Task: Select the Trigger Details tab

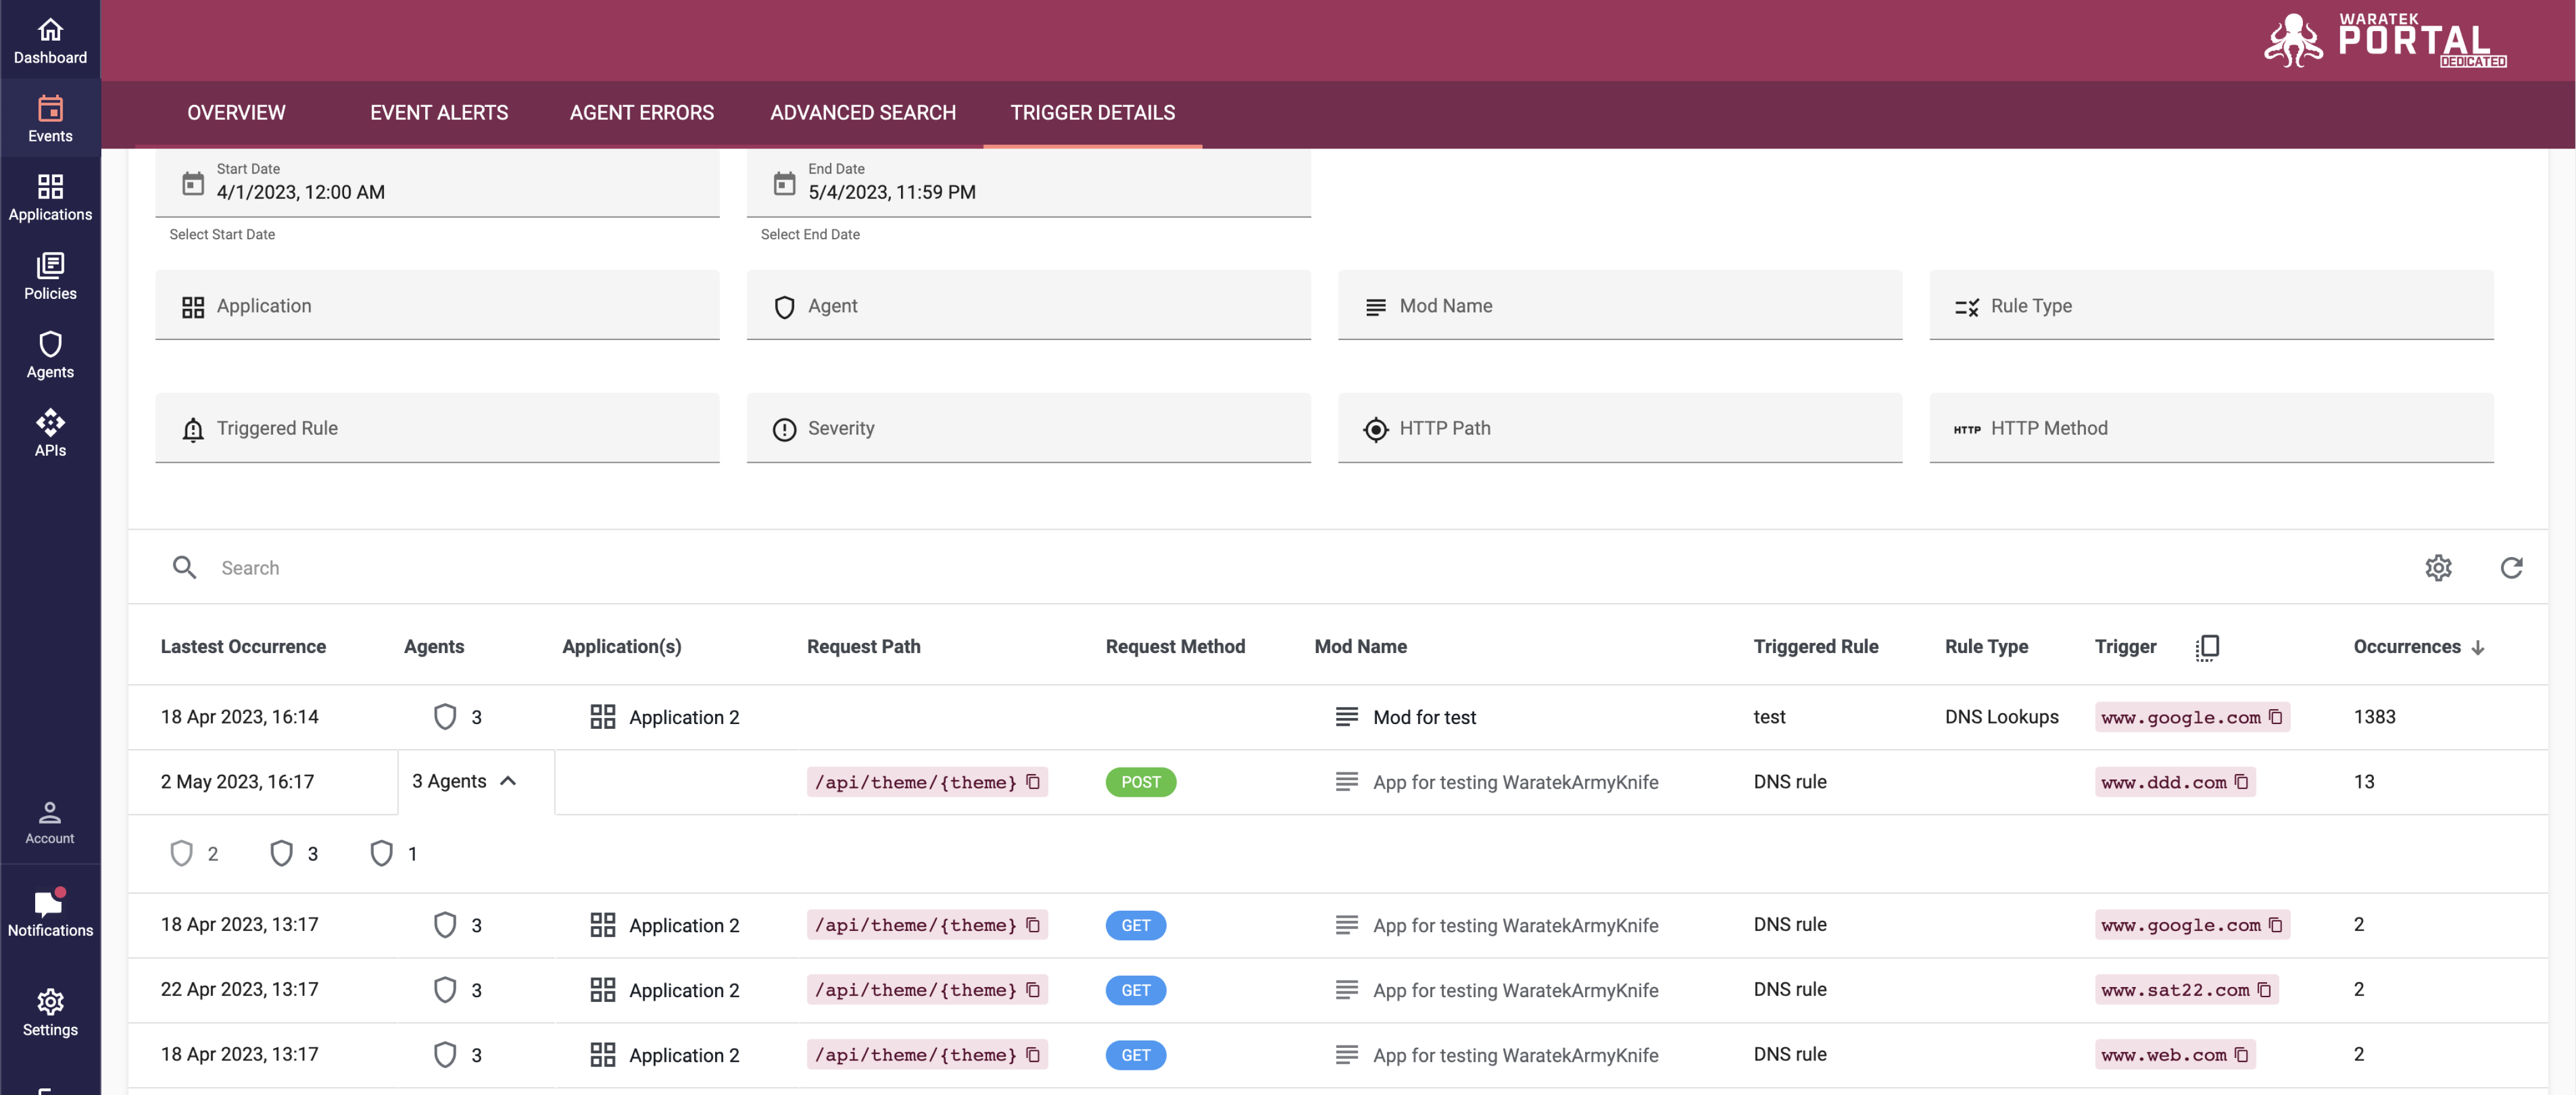Action: (1092, 113)
